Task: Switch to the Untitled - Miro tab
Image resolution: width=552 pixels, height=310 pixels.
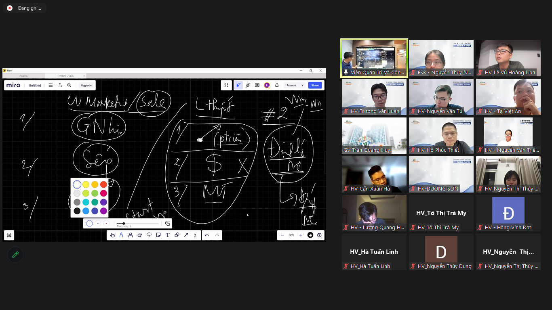Action: 65,76
